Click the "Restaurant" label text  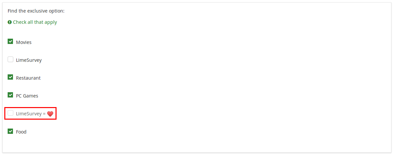point(28,78)
